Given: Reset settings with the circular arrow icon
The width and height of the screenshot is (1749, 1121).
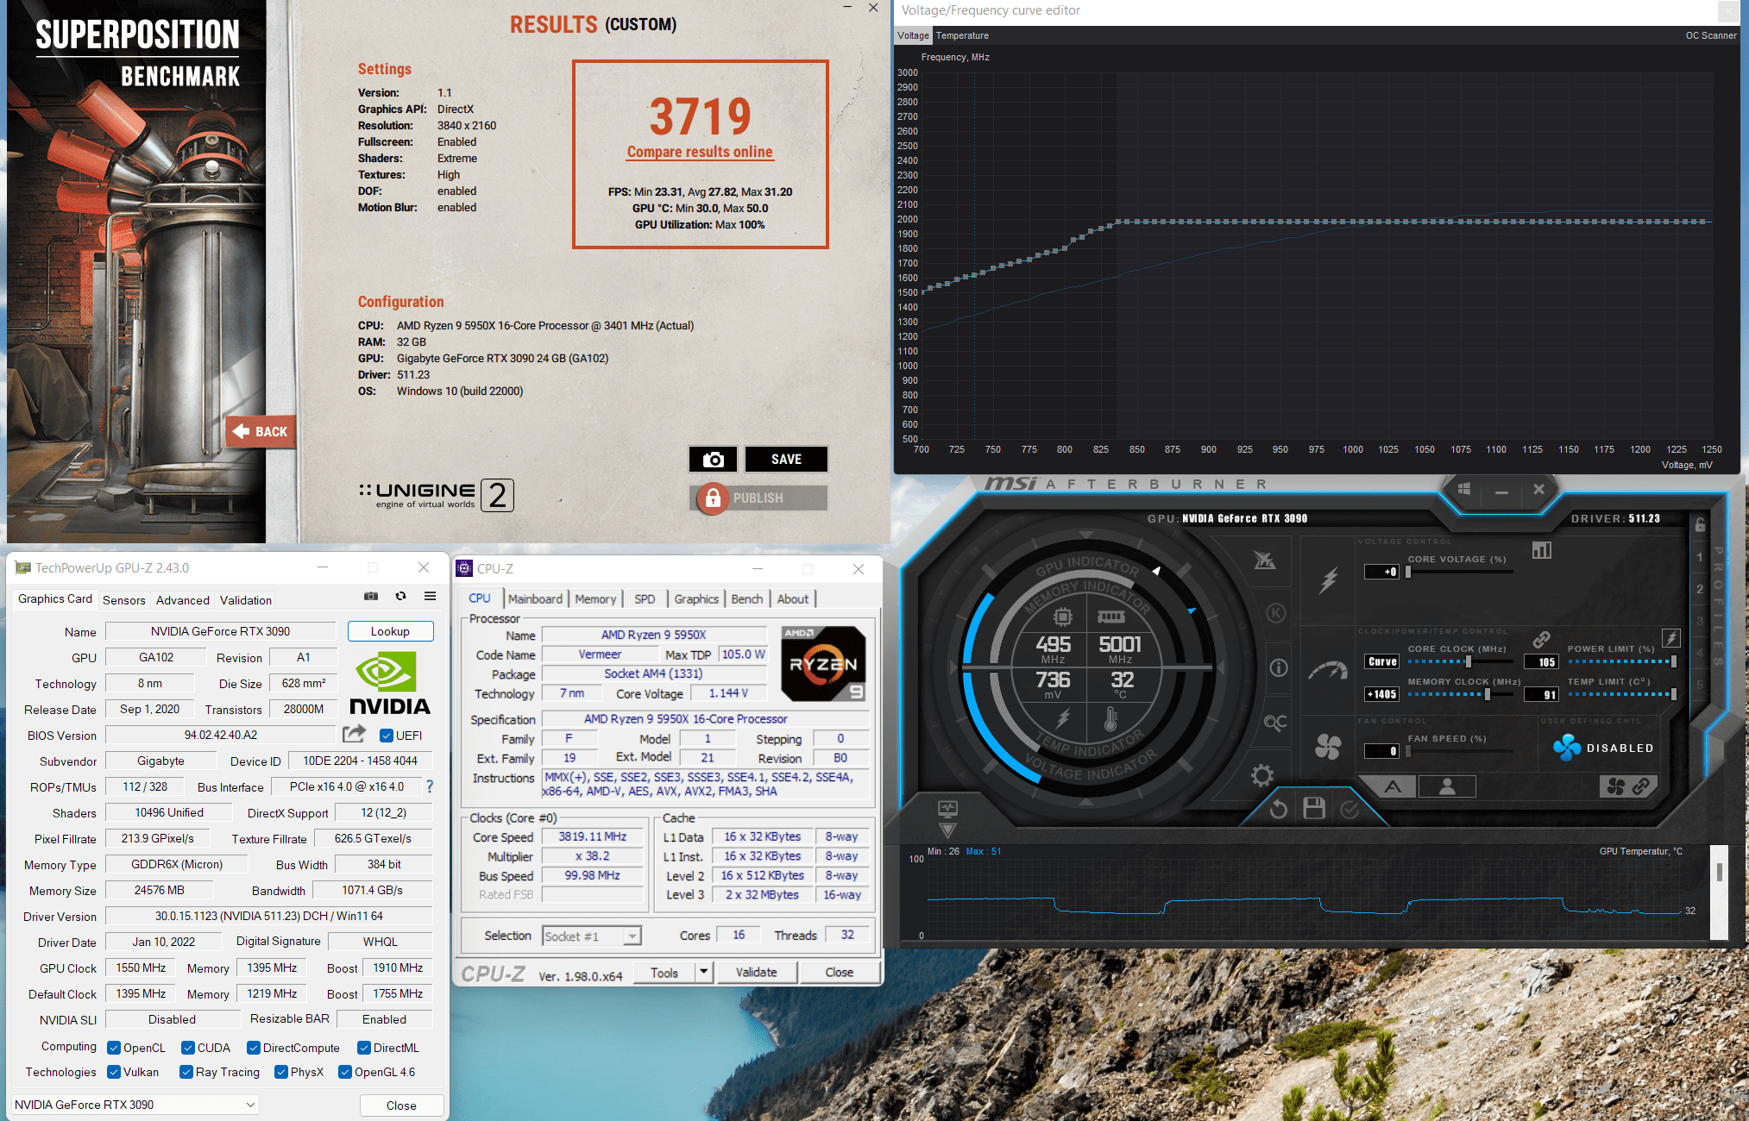Looking at the screenshot, I should [x=1278, y=809].
